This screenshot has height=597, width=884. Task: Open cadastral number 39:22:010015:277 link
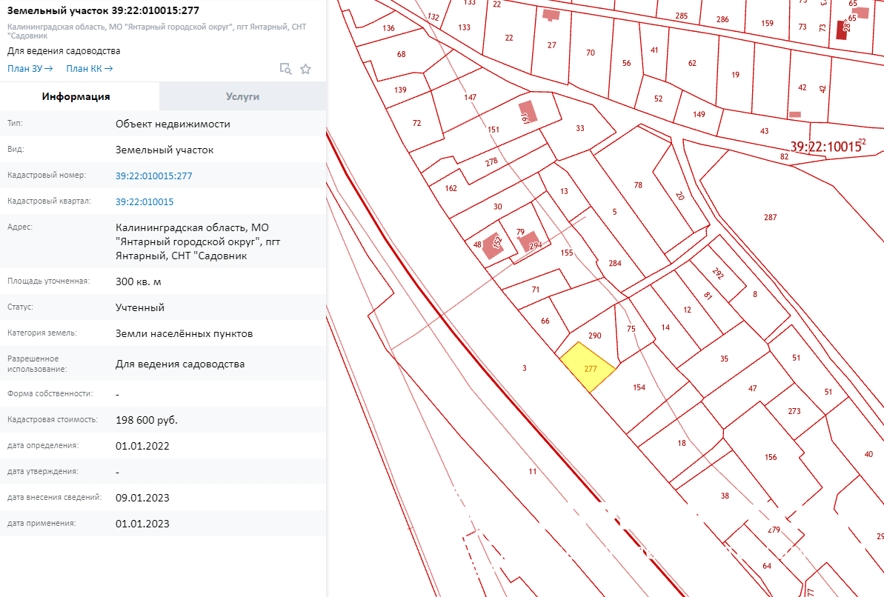[x=153, y=176]
